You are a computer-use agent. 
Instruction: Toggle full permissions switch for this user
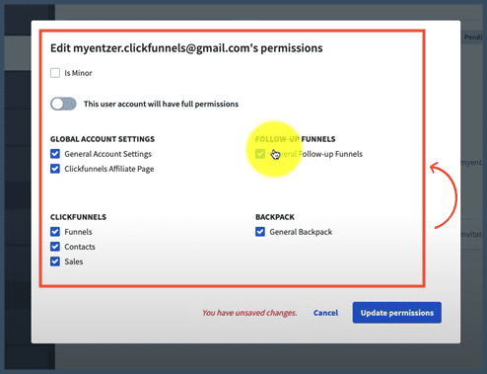point(63,104)
